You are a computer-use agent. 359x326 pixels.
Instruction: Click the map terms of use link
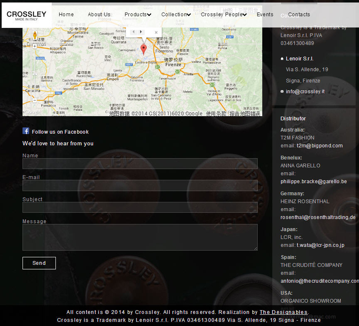pos(216,114)
